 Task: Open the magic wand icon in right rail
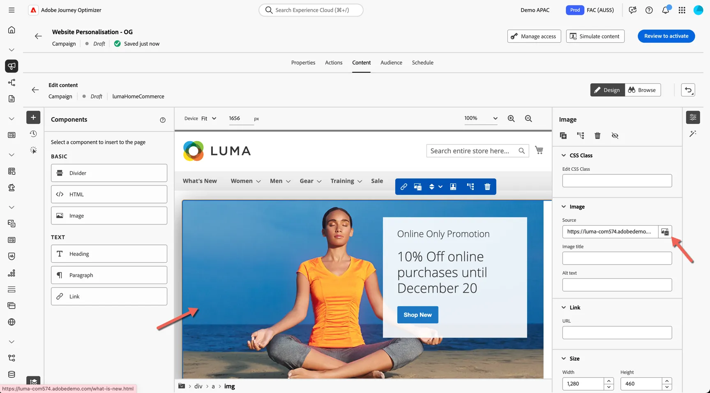click(x=693, y=134)
